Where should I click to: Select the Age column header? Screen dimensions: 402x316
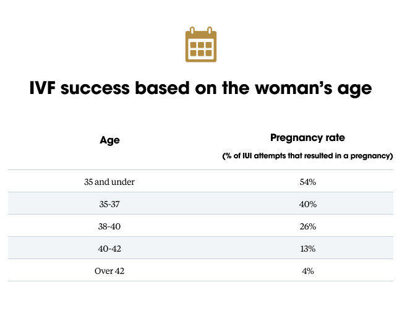(109, 140)
